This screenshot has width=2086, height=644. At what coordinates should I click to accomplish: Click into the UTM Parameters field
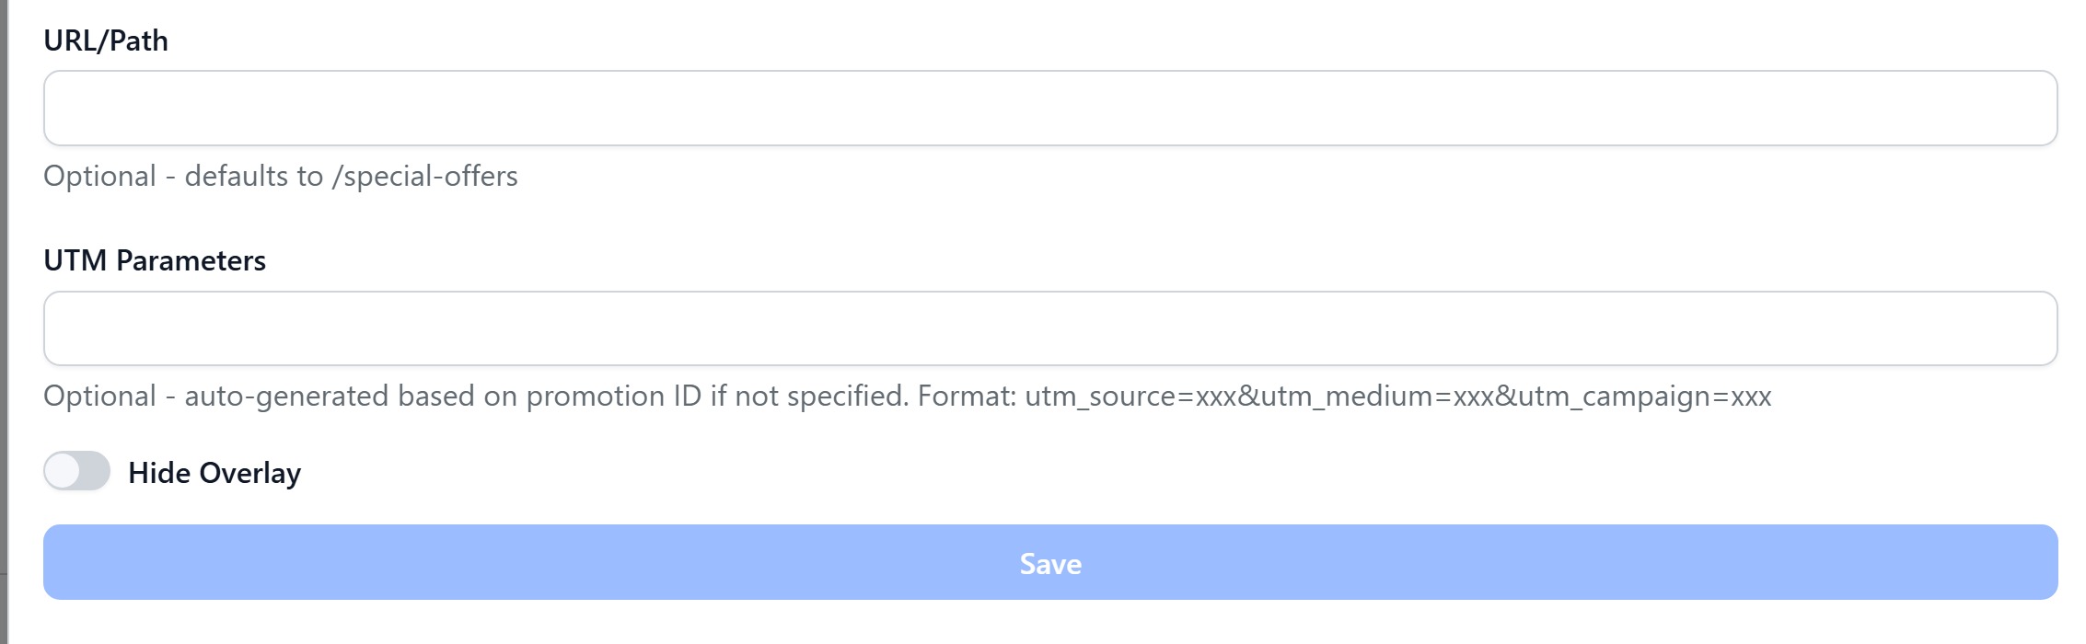[1049, 328]
